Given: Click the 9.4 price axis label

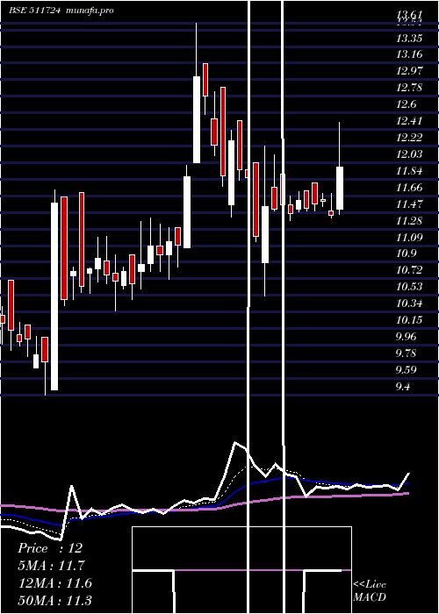Looking at the screenshot, I should click(403, 387).
